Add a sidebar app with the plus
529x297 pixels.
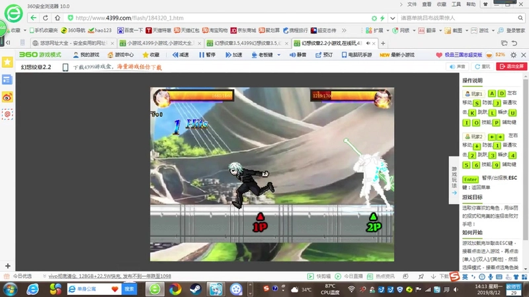click(x=7, y=266)
